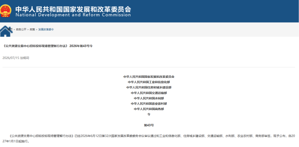The height and width of the screenshot is (147, 299).
Task: Click the line 中华人民共和国商务部
Action: tap(149, 109)
